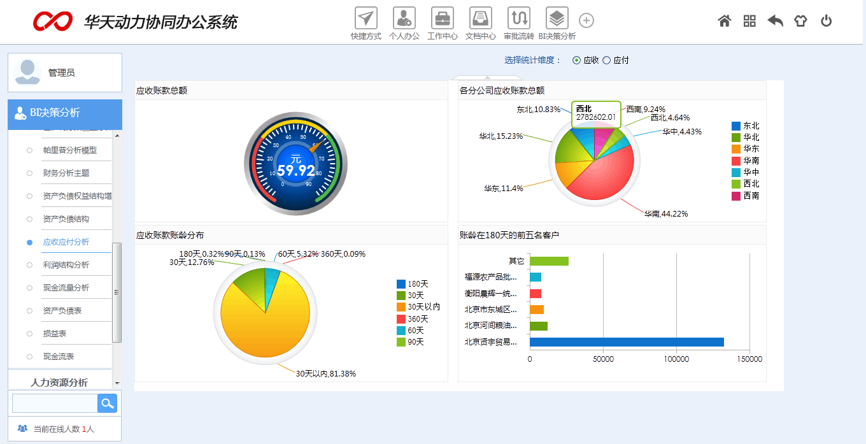The width and height of the screenshot is (866, 444).
Task: Open 个人办公 personal office icon
Action: pyautogui.click(x=404, y=18)
